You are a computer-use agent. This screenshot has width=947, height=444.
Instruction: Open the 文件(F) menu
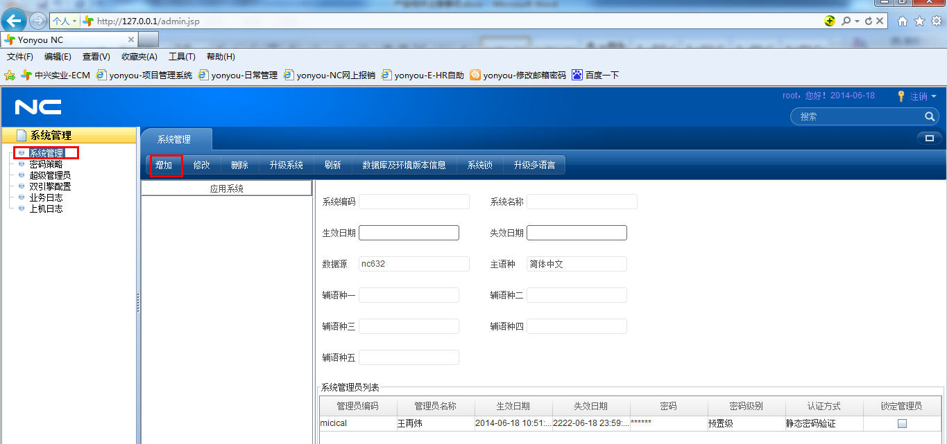20,57
